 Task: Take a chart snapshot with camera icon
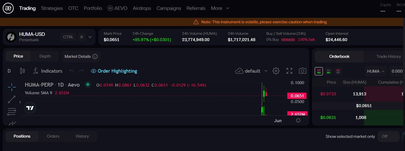click(302, 71)
